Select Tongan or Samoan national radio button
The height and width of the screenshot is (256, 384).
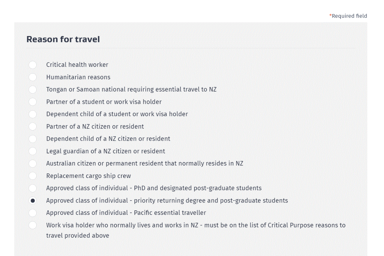pyautogui.click(x=33, y=89)
